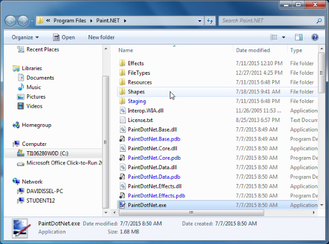The image size is (329, 244).
Task: Click the Forward navigation arrow
Action: tap(23, 21)
